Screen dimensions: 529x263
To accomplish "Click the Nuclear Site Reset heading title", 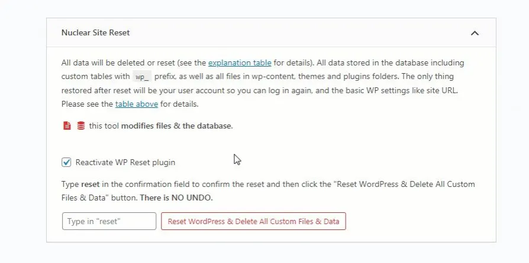I will 95,32.
